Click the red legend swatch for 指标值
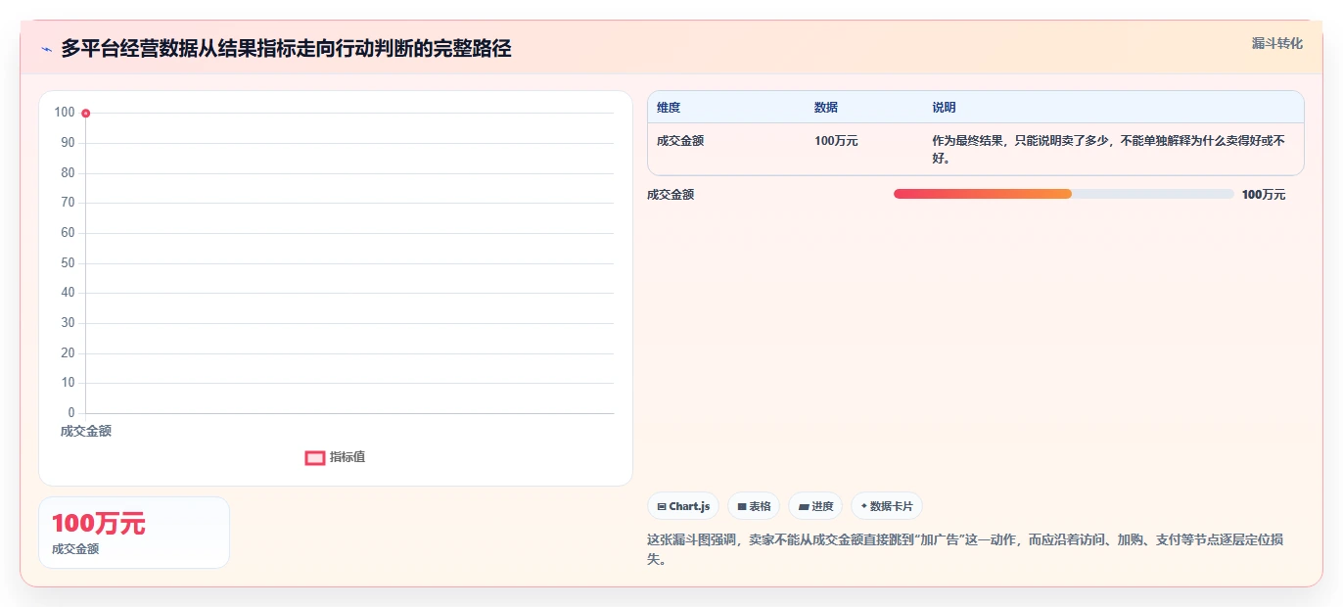This screenshot has height=607, width=1343. point(314,457)
